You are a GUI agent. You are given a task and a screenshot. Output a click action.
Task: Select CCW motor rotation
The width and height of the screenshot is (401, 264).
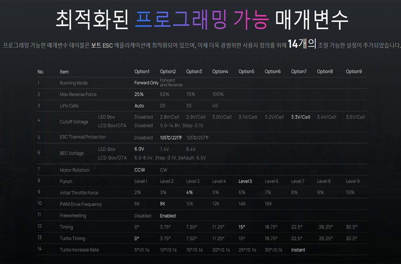point(139,170)
